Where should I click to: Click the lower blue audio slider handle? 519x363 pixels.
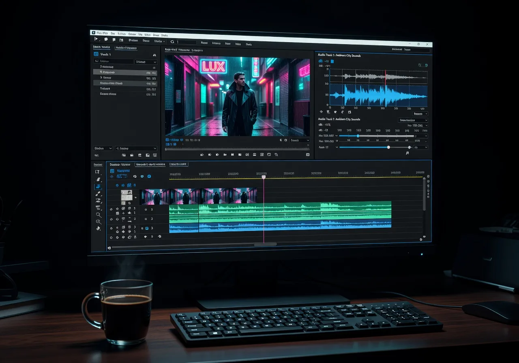388,147
